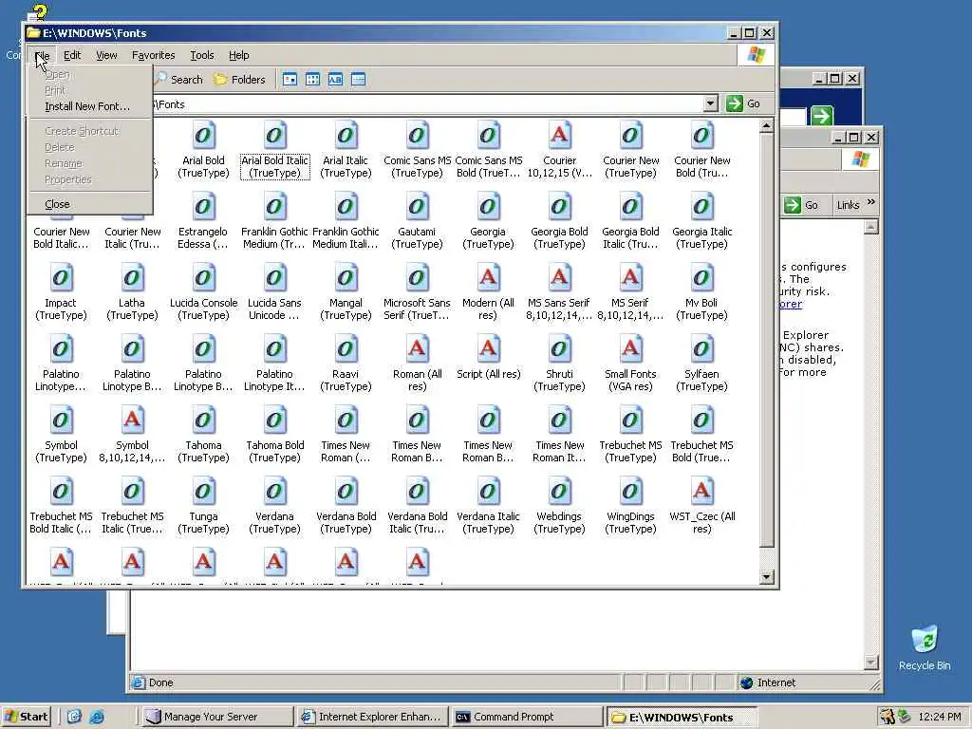
Task: Open the Favorites menu
Action: point(153,55)
